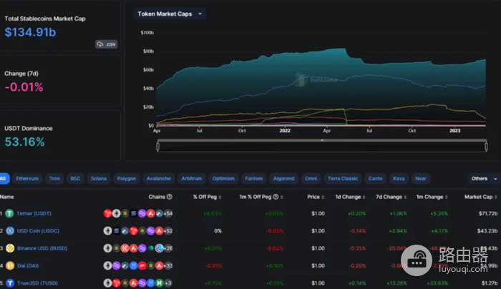Viewport: 501px width, 289px height.
Task: Click USD Coin's 0% off peg value
Action: pyautogui.click(x=218, y=230)
